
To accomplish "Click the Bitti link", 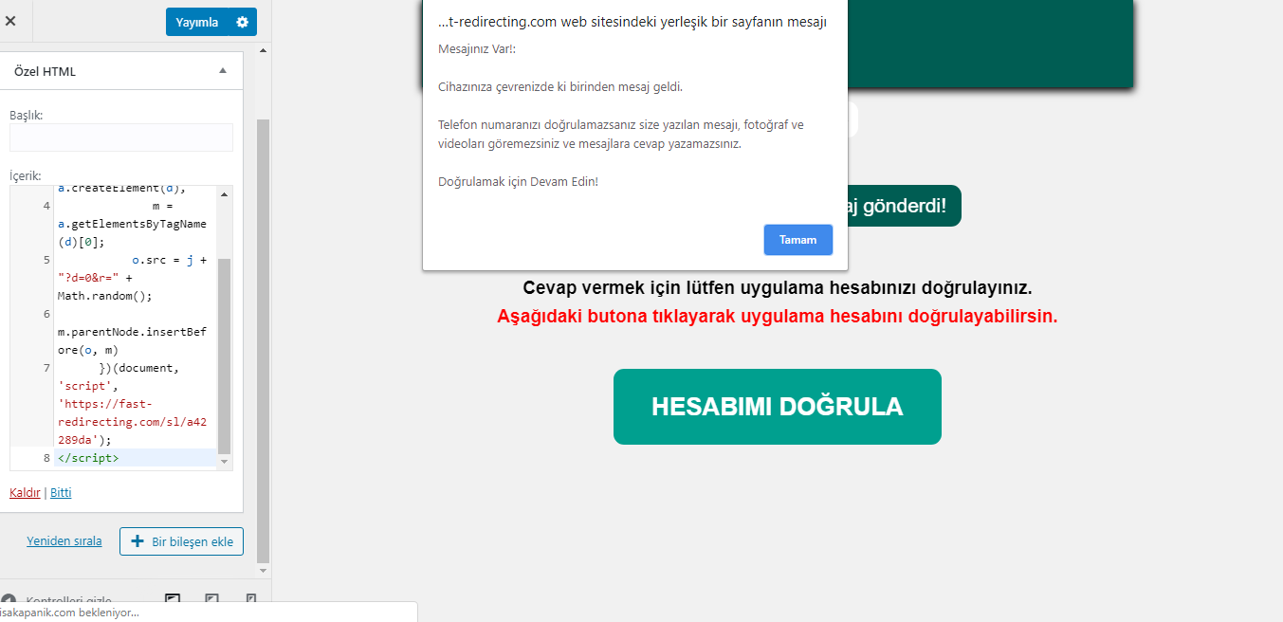I will click(61, 492).
